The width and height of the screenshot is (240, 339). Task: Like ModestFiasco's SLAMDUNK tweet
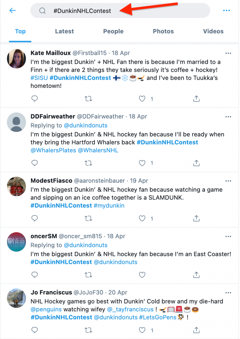pos(142,218)
